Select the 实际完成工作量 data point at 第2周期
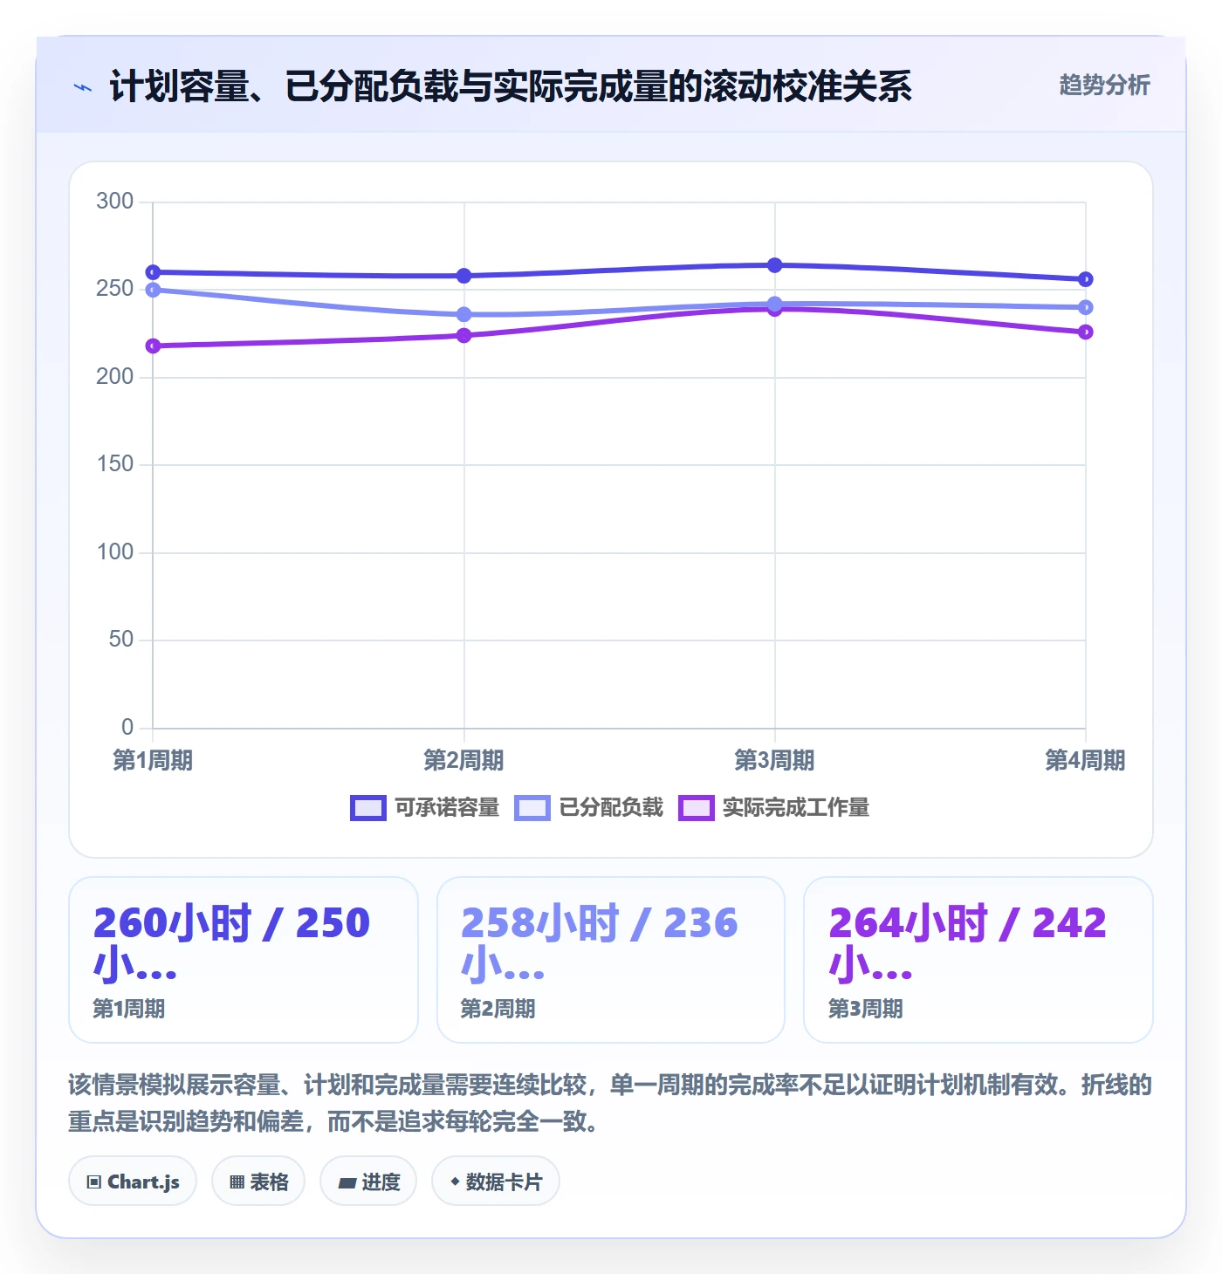This screenshot has width=1222, height=1274. (x=464, y=335)
